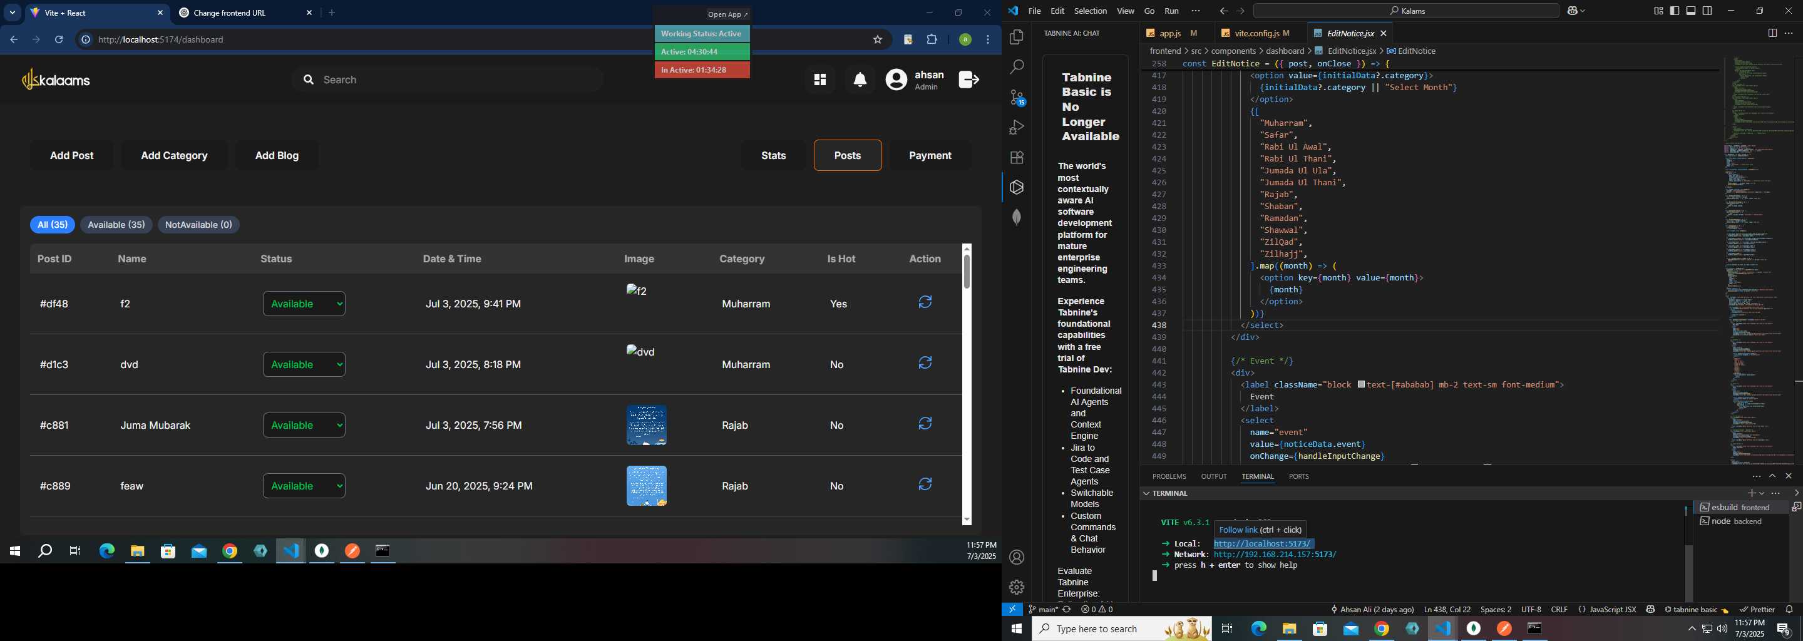Select the NotAvailable (0) filter pill
The height and width of the screenshot is (641, 1803).
(199, 225)
